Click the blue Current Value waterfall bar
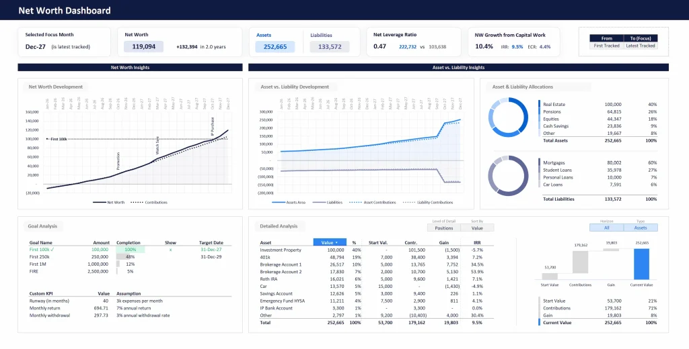This screenshot has height=349, width=689. (643, 264)
